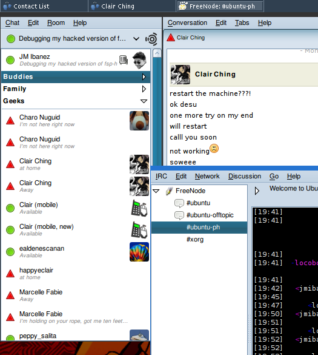
Task: Click the presence broadcast swirl icon
Action: (x=151, y=39)
